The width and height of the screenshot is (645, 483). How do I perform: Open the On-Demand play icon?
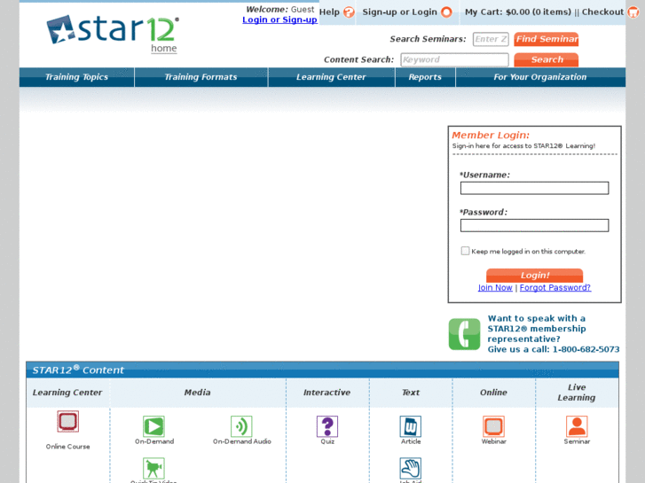(153, 426)
